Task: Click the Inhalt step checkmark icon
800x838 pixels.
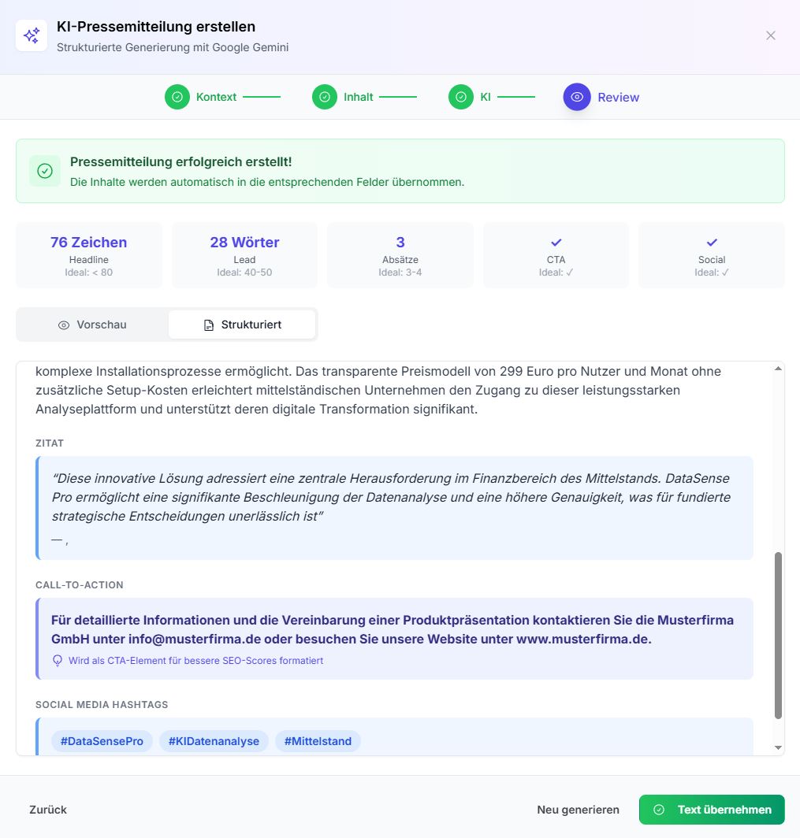Action: coord(325,97)
